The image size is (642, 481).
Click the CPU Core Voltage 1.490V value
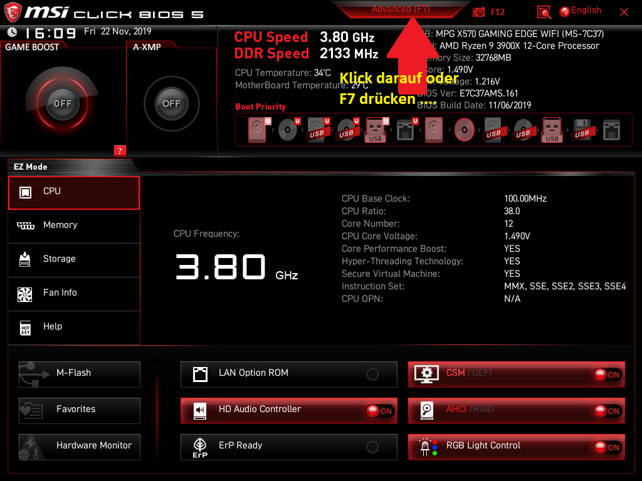pyautogui.click(x=517, y=236)
